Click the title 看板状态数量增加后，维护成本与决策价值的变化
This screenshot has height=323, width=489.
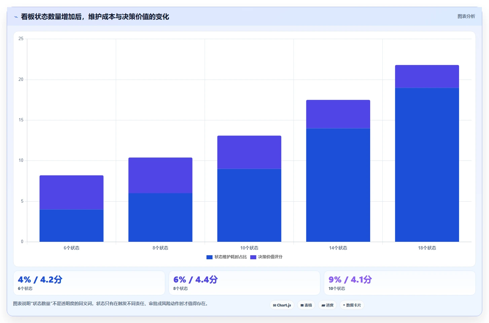click(x=95, y=17)
